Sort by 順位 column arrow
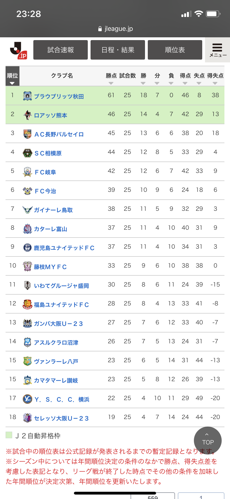Screen dimensions: 230x499 (12, 83)
